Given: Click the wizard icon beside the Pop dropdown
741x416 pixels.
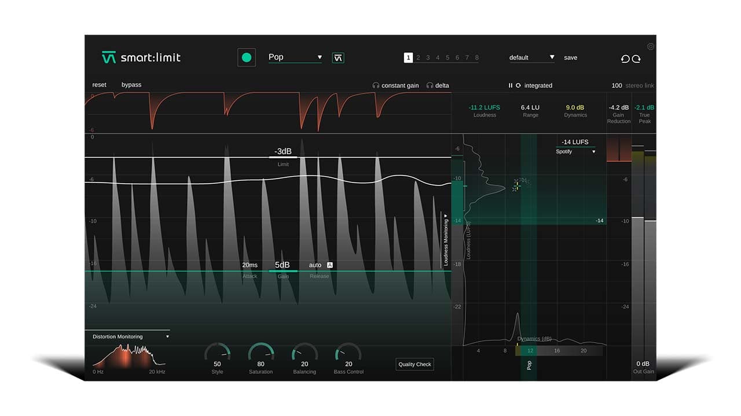Looking at the screenshot, I should pyautogui.click(x=338, y=57).
